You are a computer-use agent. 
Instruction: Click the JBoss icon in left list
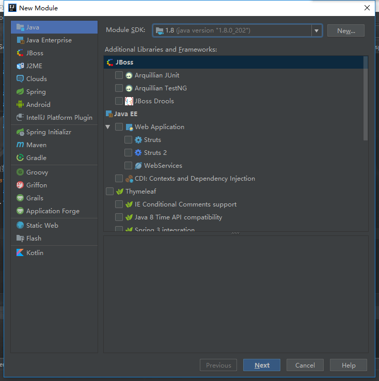[x=20, y=53]
